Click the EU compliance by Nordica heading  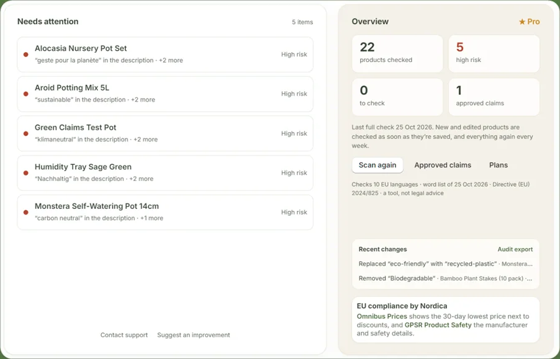click(x=402, y=306)
